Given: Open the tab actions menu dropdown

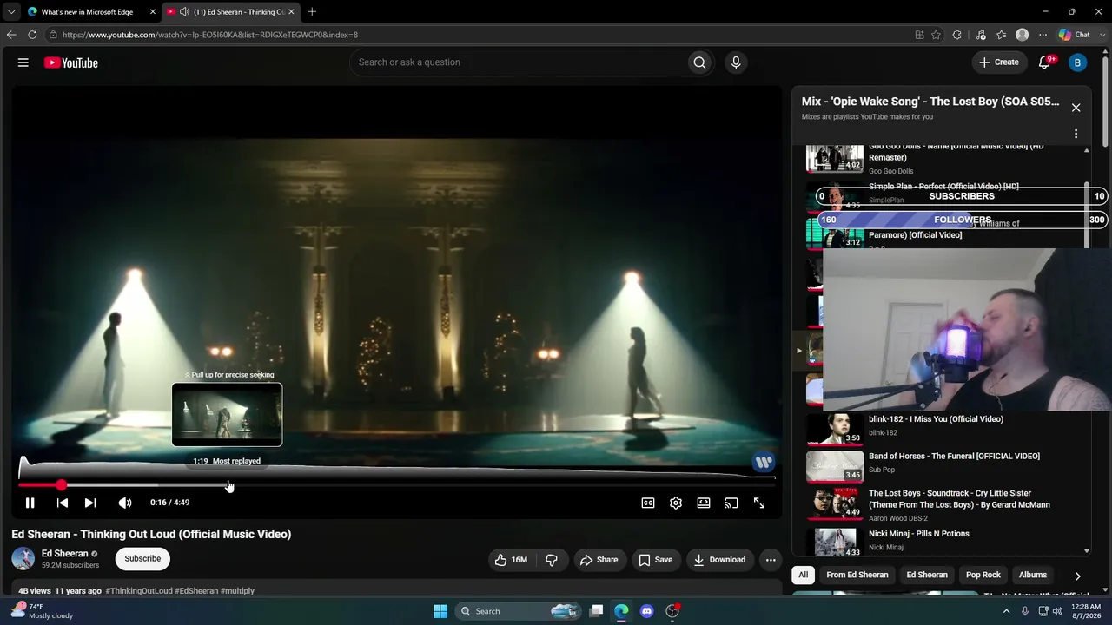Looking at the screenshot, I should 11,12.
